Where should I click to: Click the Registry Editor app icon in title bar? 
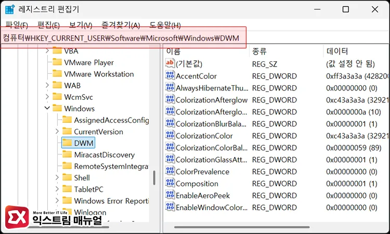tap(10, 9)
